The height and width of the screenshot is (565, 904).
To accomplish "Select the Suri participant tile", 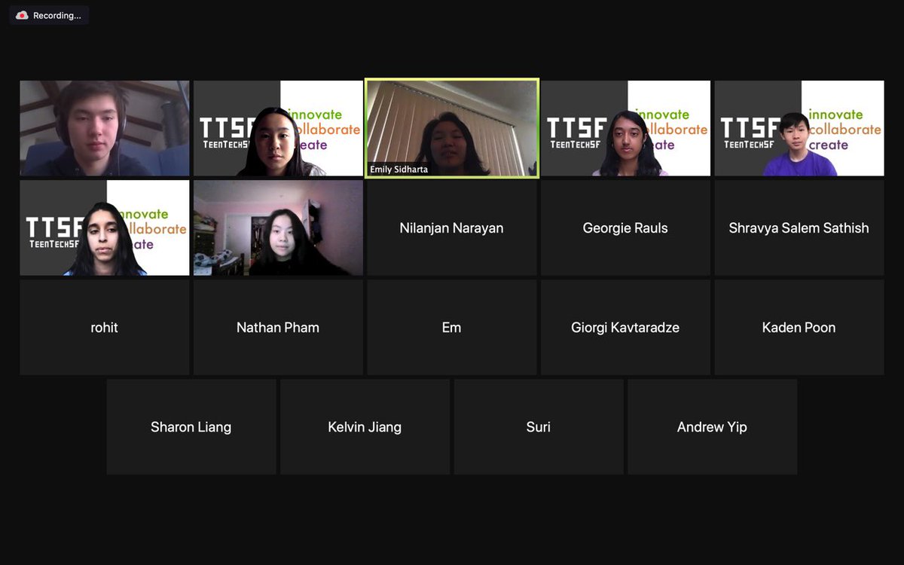I will (539, 426).
